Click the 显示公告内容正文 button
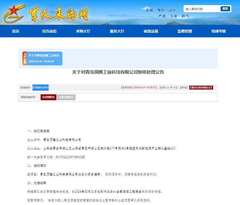Viewport: 240px width, 205px height. pos(201,88)
